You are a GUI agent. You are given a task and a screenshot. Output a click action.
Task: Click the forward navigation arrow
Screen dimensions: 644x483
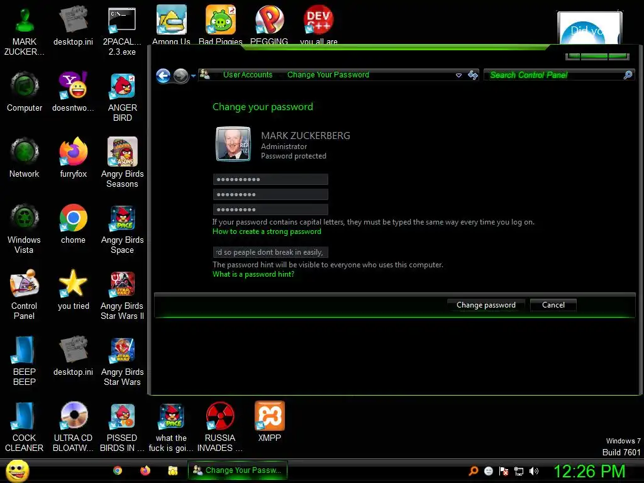click(x=180, y=75)
